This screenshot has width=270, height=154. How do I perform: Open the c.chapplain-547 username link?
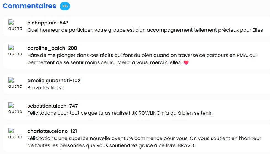pyautogui.click(x=48, y=23)
